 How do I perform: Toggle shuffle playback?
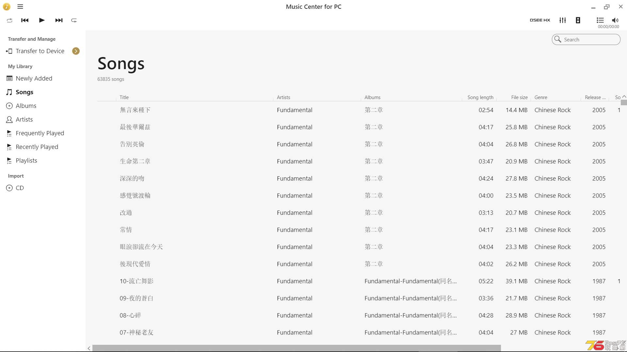click(9, 20)
